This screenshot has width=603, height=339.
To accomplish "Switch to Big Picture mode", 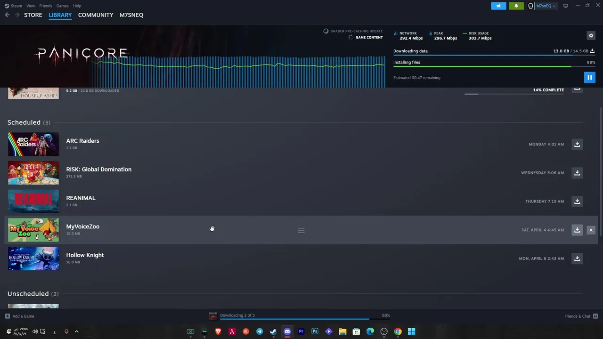I will pos(565,6).
